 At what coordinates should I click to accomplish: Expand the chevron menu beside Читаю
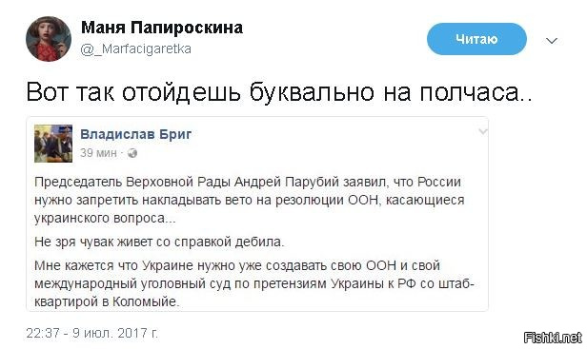(552, 40)
